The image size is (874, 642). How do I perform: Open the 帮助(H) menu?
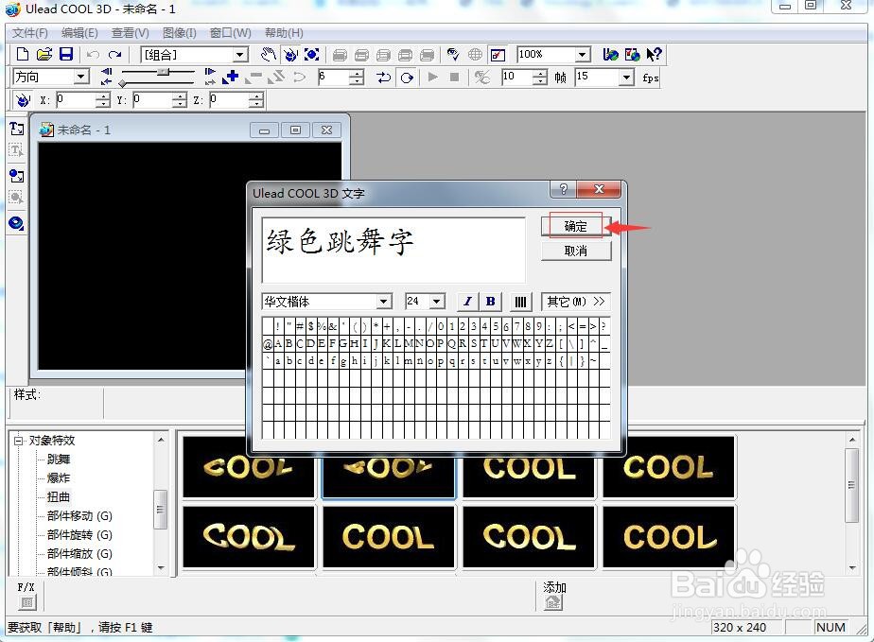284,33
